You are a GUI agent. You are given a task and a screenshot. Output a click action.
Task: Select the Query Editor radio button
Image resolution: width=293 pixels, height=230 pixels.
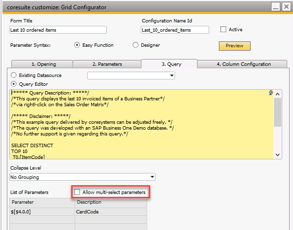[x=14, y=84]
